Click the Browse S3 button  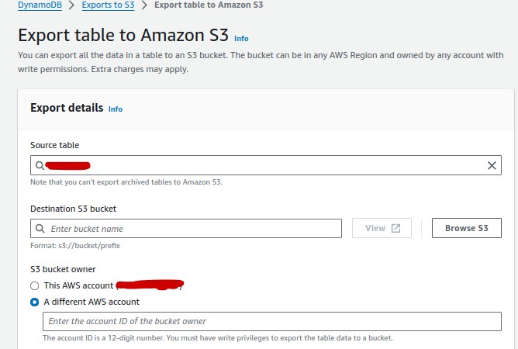pos(467,228)
